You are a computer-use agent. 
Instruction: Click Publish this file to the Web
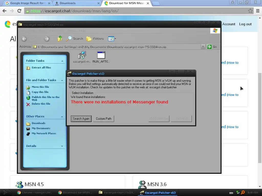pos(46,98)
